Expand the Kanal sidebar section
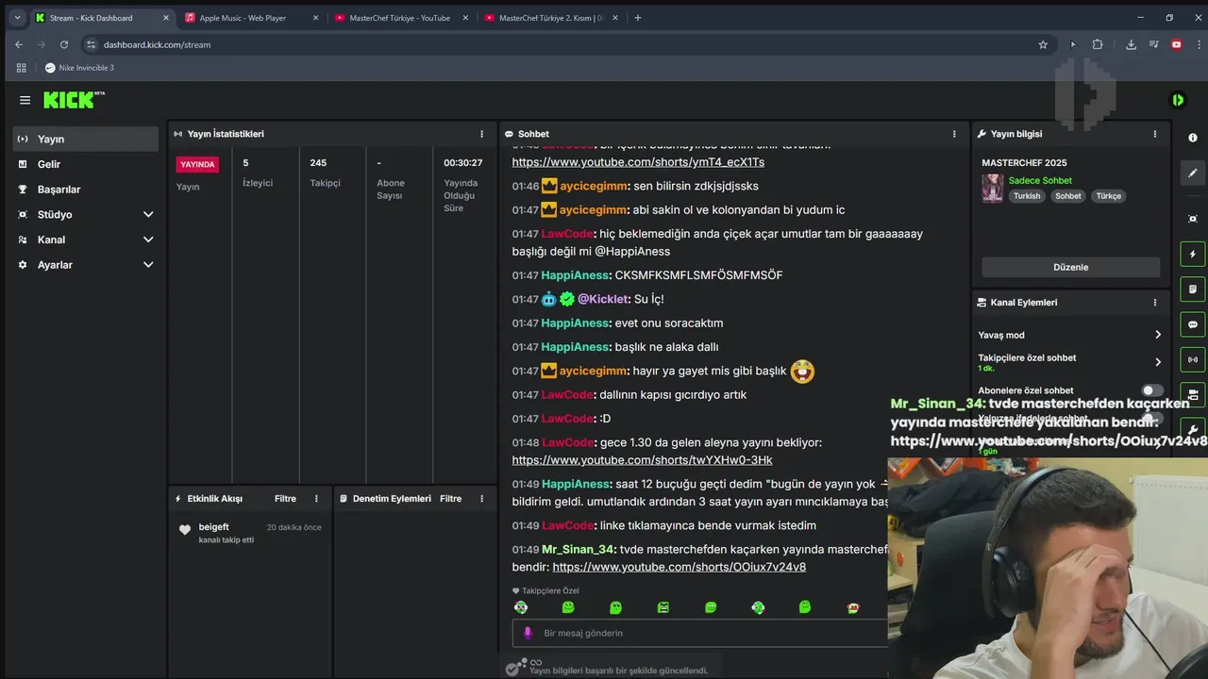Viewport: 1208px width, 679px height. (148, 240)
